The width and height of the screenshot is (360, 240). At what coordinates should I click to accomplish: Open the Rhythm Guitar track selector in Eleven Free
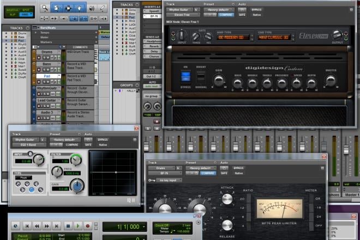click(x=180, y=10)
